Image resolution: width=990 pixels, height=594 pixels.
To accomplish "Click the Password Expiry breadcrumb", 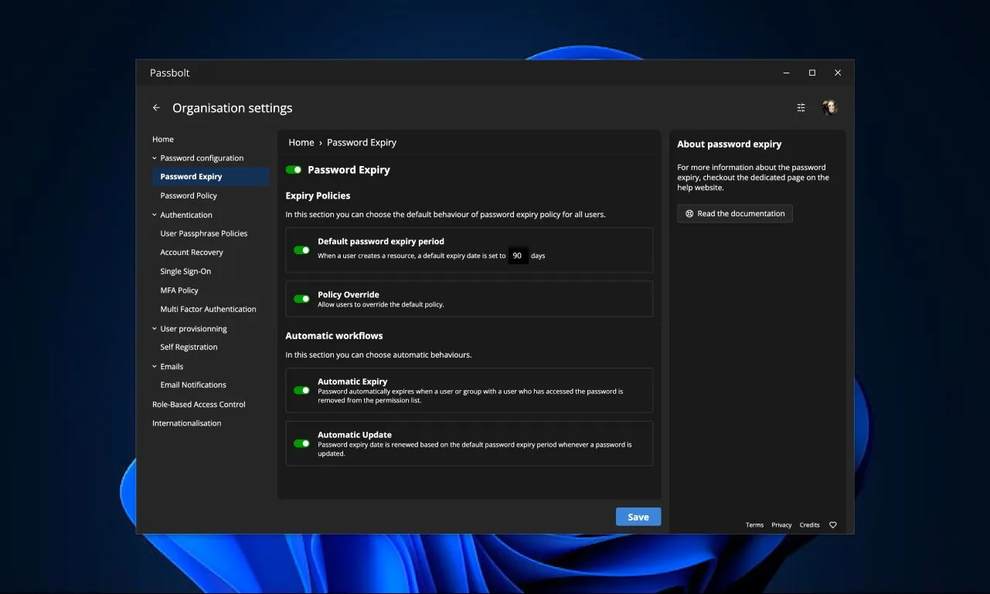I will click(362, 143).
